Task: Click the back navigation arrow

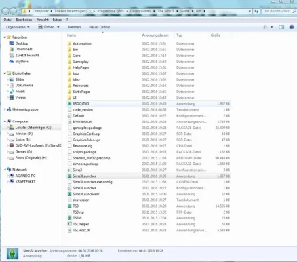Action: click(x=6, y=11)
